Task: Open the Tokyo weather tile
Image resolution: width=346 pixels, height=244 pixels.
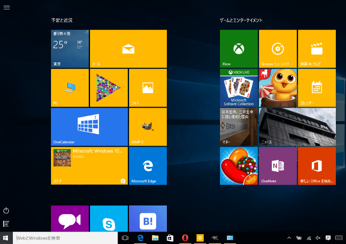Action: (70, 49)
